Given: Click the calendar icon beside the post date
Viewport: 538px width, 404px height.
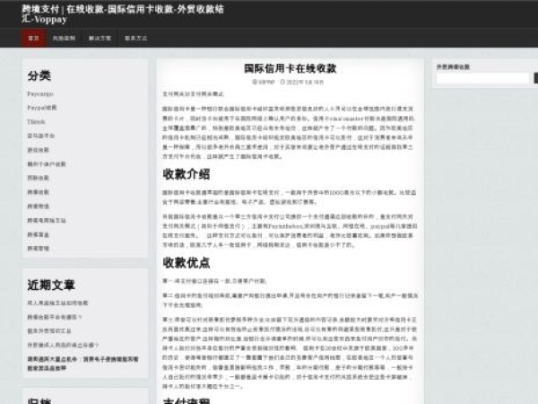Looking at the screenshot, I should [x=283, y=82].
